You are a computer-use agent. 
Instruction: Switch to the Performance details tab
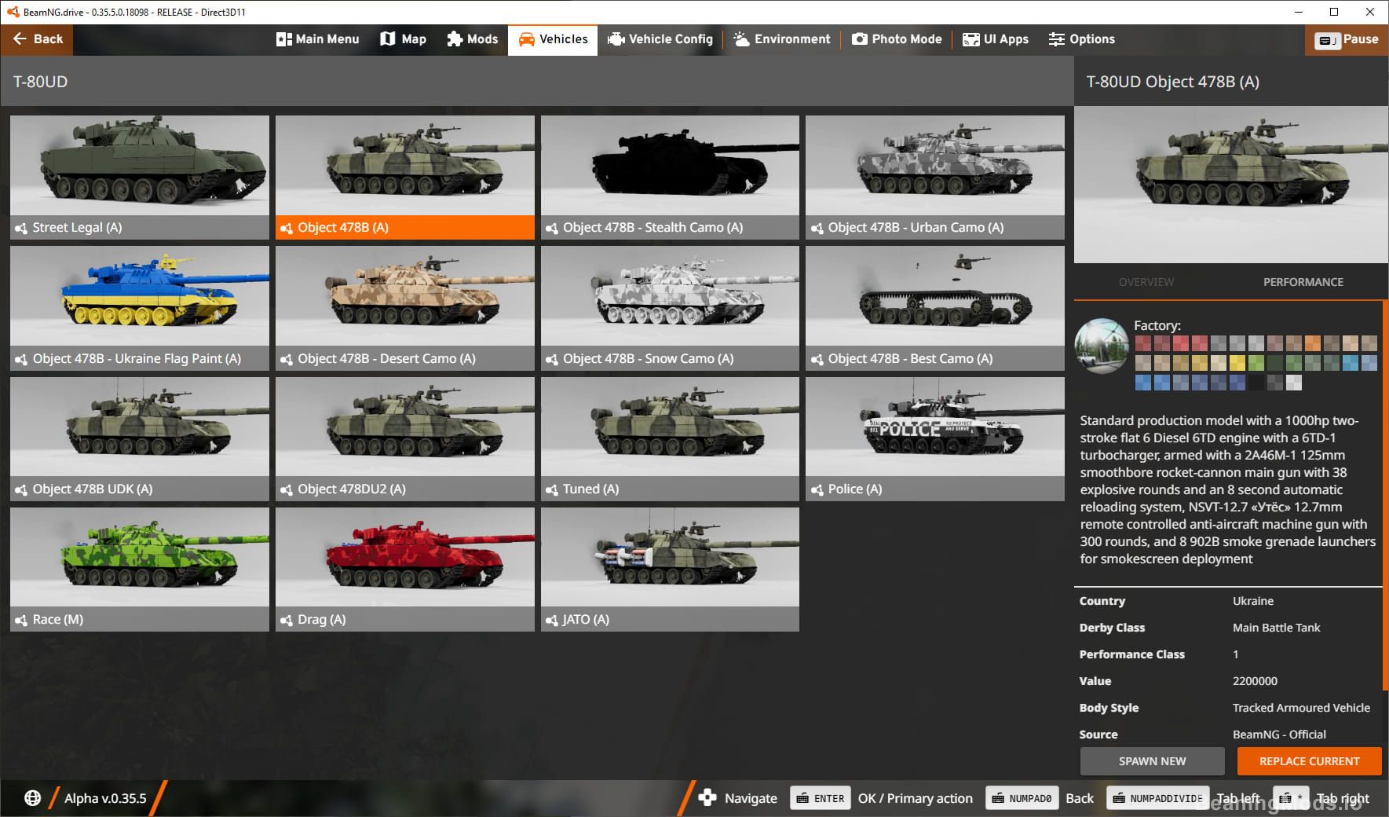(x=1303, y=282)
